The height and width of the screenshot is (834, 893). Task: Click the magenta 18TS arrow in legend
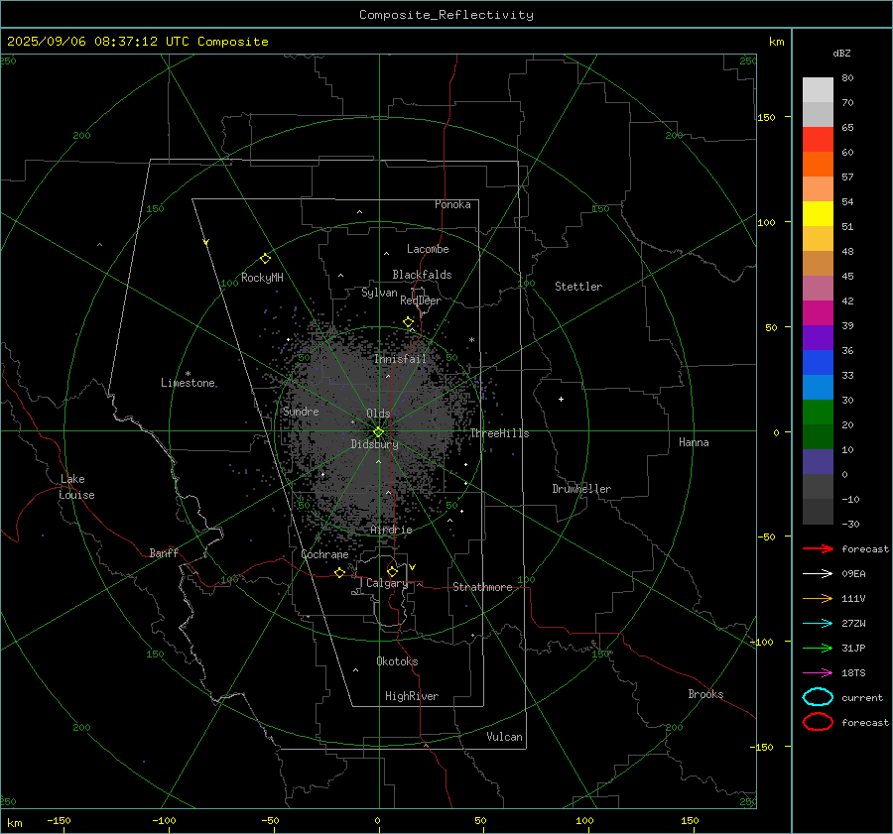[818, 673]
